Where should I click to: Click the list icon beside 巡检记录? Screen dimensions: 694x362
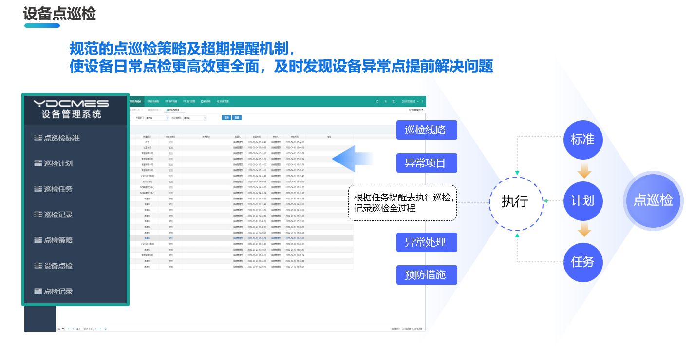38,215
